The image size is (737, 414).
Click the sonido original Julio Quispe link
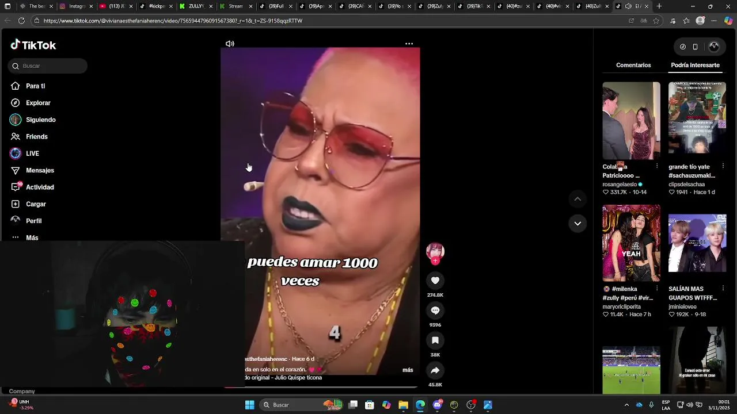[x=284, y=378]
